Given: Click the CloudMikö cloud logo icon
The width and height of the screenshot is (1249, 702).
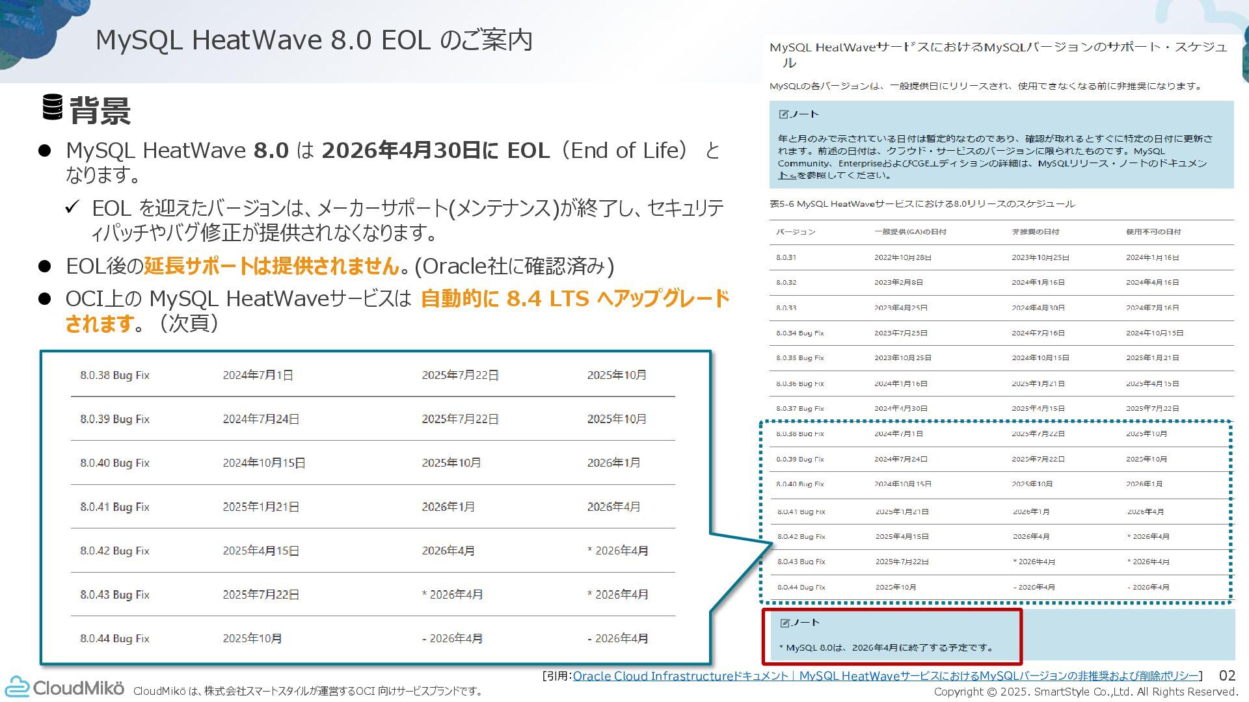Looking at the screenshot, I should coord(18,687).
